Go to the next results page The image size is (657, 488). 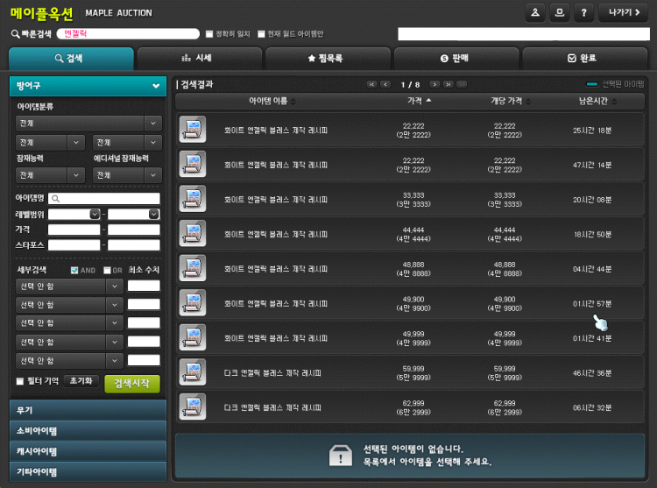coord(434,85)
